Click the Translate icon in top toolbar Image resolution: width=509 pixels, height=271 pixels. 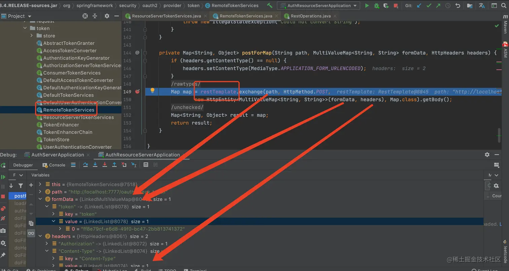click(482, 5)
